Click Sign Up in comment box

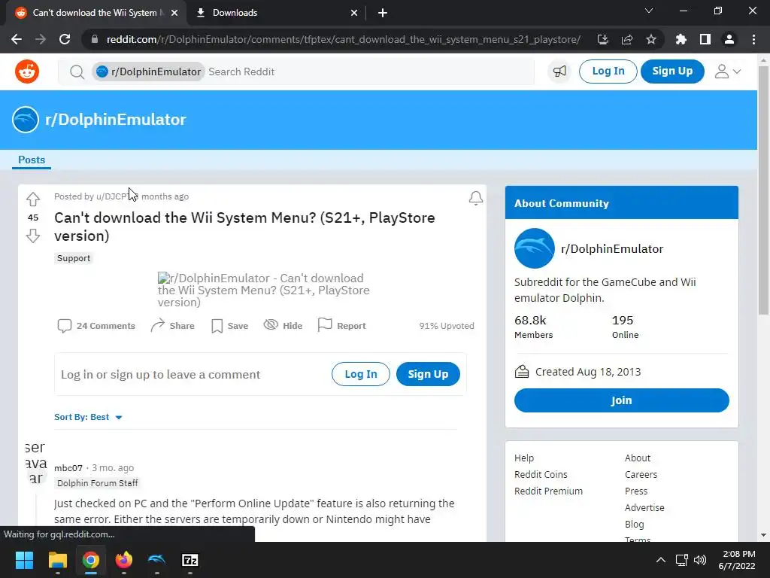[428, 374]
